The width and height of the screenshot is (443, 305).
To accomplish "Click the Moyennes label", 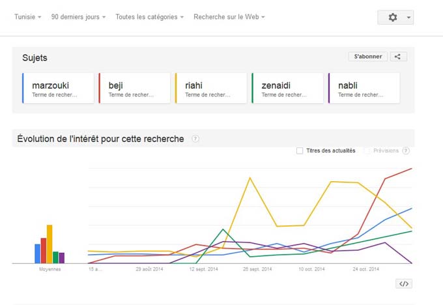I will point(50,269).
